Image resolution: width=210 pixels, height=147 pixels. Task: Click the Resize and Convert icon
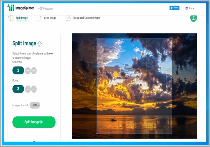click(68, 18)
